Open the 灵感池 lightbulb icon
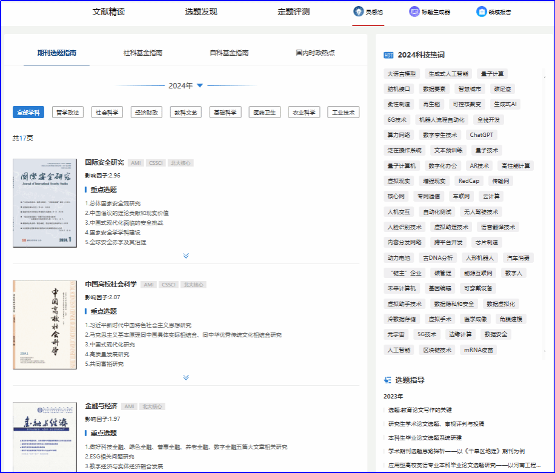The image size is (555, 473). tap(359, 12)
